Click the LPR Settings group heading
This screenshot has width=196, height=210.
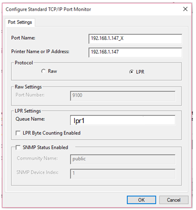pos(28,111)
